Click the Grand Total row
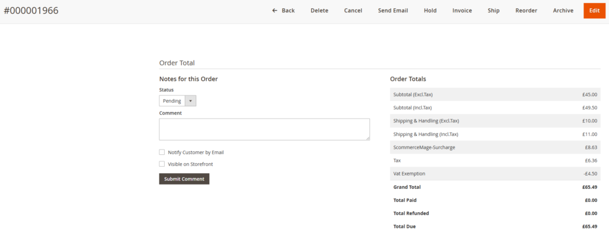Viewport: 609px width, 248px height. pyautogui.click(x=495, y=187)
